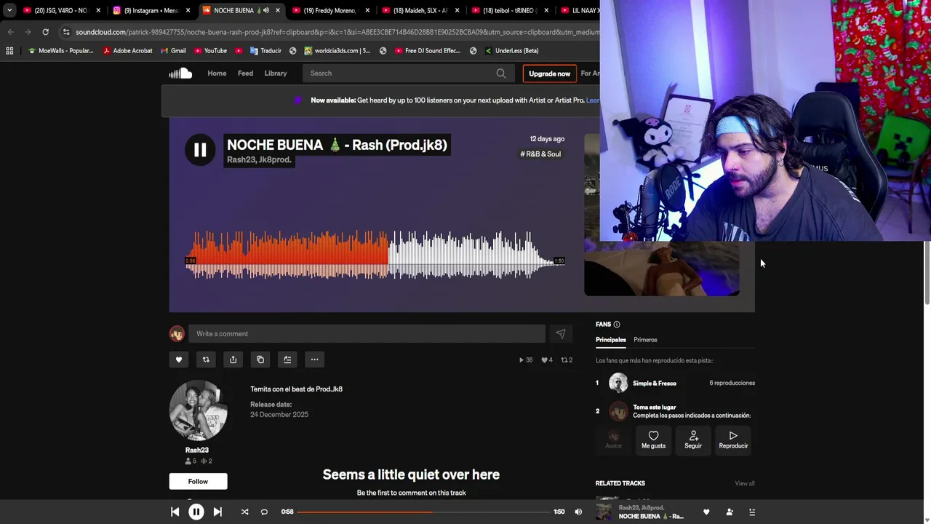Toggle mute with volume icon
This screenshot has height=524, width=931.
(578, 512)
